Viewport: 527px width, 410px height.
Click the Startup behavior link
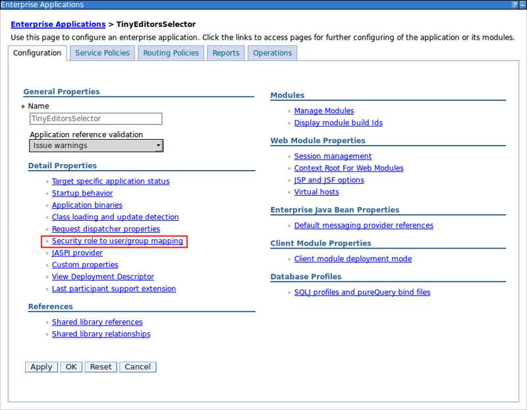82,193
